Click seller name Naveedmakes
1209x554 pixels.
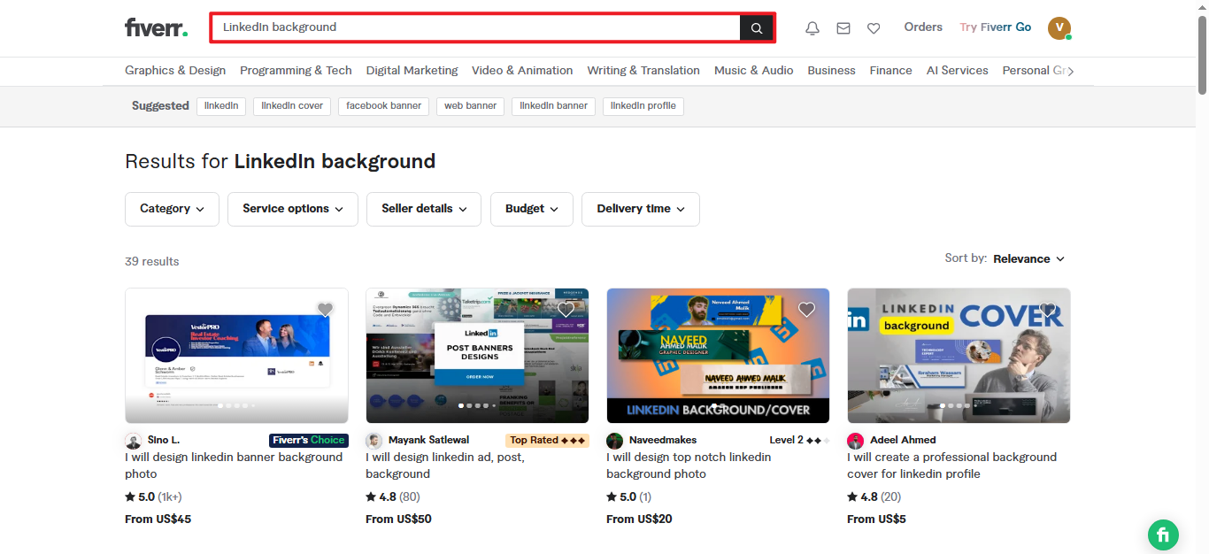coord(663,440)
